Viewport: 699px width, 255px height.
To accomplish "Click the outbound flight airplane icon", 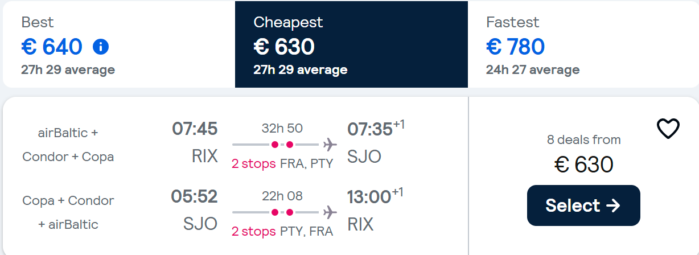I will 329,145.
